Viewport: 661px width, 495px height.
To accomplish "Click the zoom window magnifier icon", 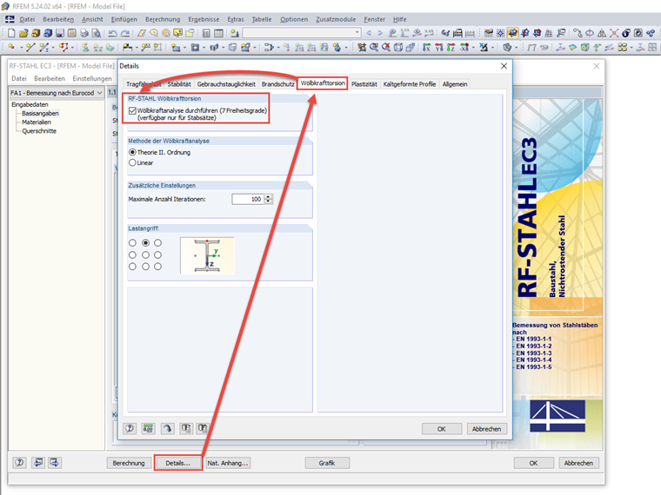I will click(373, 47).
